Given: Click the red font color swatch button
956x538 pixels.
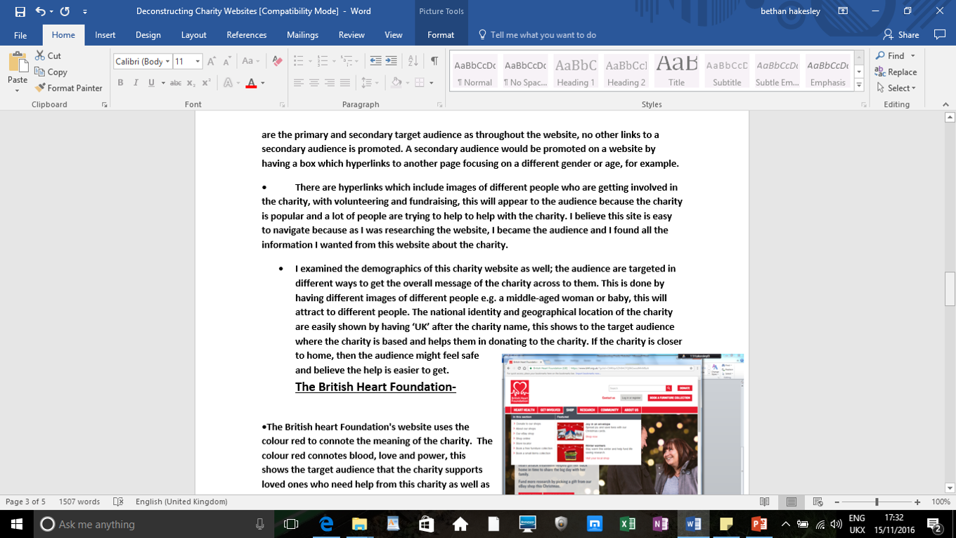Looking at the screenshot, I should pyautogui.click(x=251, y=83).
